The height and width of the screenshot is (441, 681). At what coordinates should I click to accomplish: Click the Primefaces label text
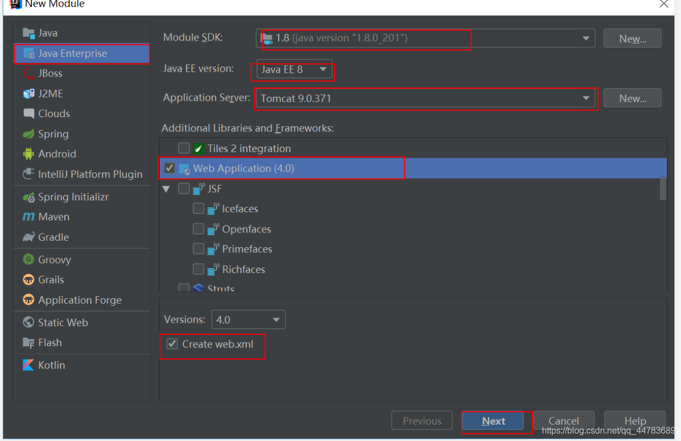[247, 249]
